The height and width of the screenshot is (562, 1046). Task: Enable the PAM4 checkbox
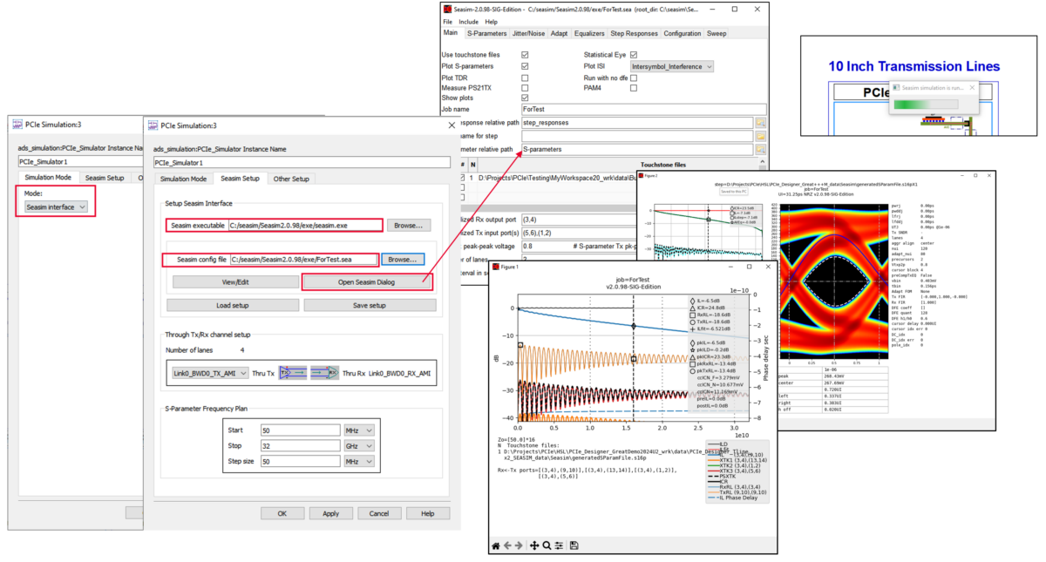[x=634, y=88]
